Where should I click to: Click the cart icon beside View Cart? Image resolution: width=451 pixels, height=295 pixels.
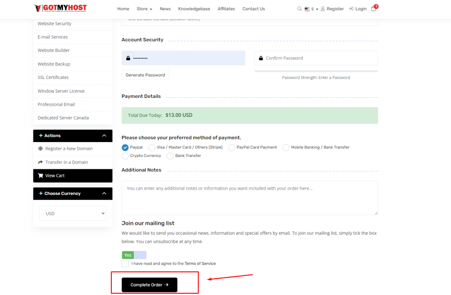(41, 176)
